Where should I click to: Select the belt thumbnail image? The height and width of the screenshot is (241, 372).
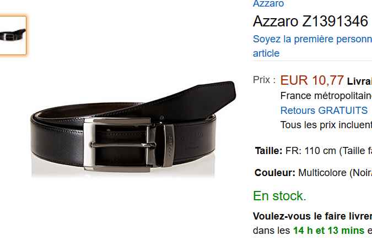click(x=13, y=35)
